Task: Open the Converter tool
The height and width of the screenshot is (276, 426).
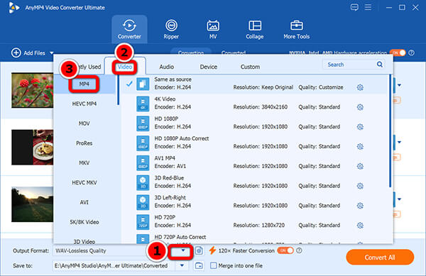Action: [129, 29]
